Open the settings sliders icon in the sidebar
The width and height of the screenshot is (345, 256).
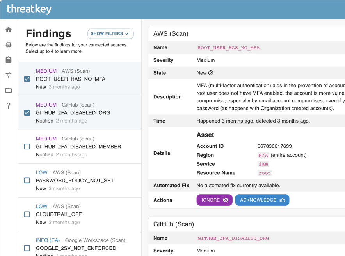8,75
